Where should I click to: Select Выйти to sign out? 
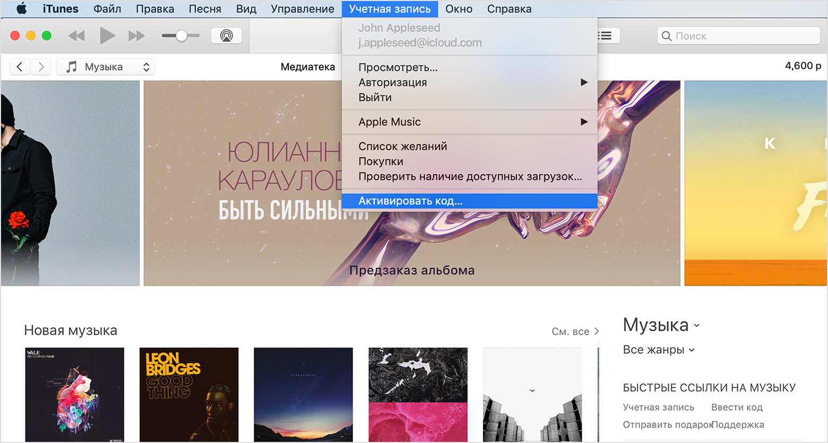coord(470,97)
